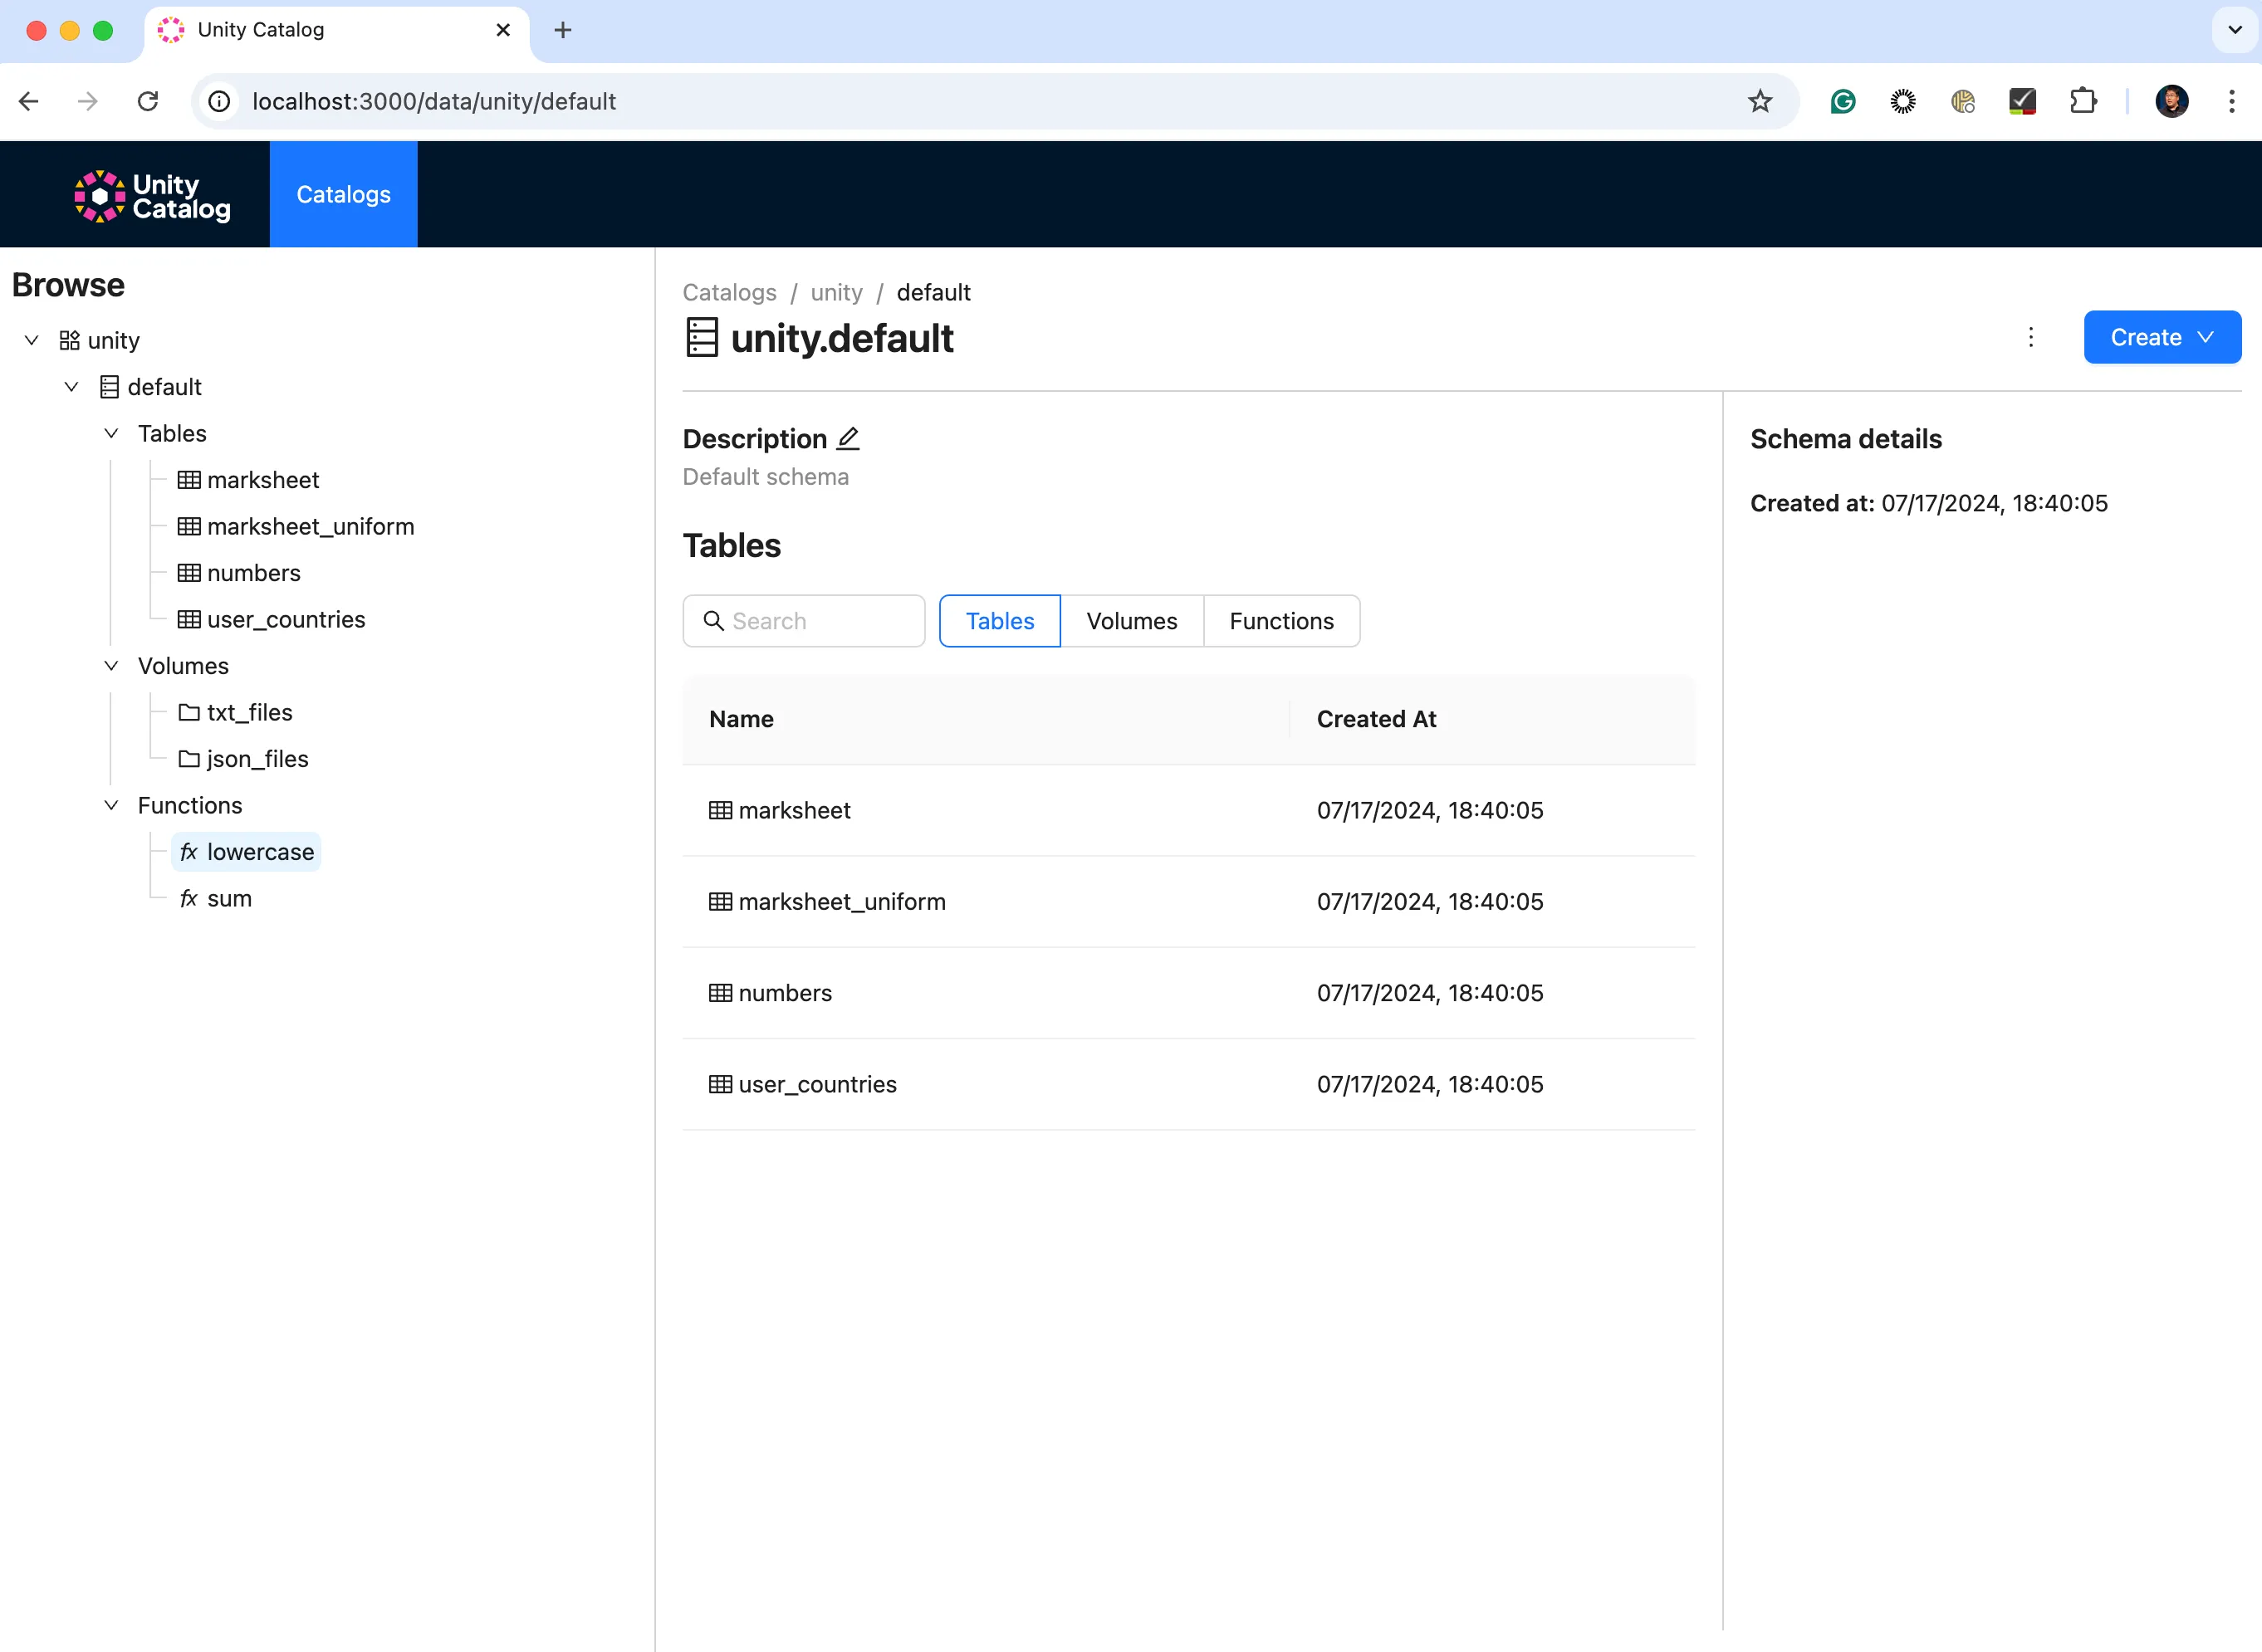
Task: Click the Catalogs navigation menu item
Action: pyautogui.click(x=343, y=195)
